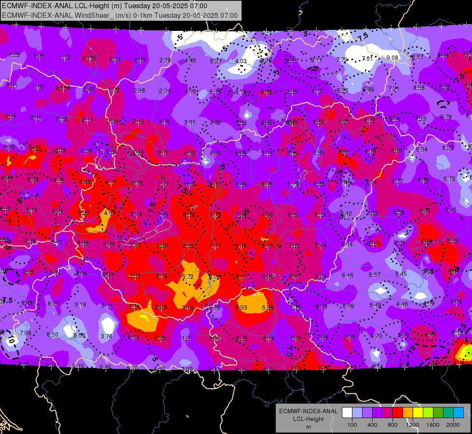Click the wind shear value 8.61

241,276
